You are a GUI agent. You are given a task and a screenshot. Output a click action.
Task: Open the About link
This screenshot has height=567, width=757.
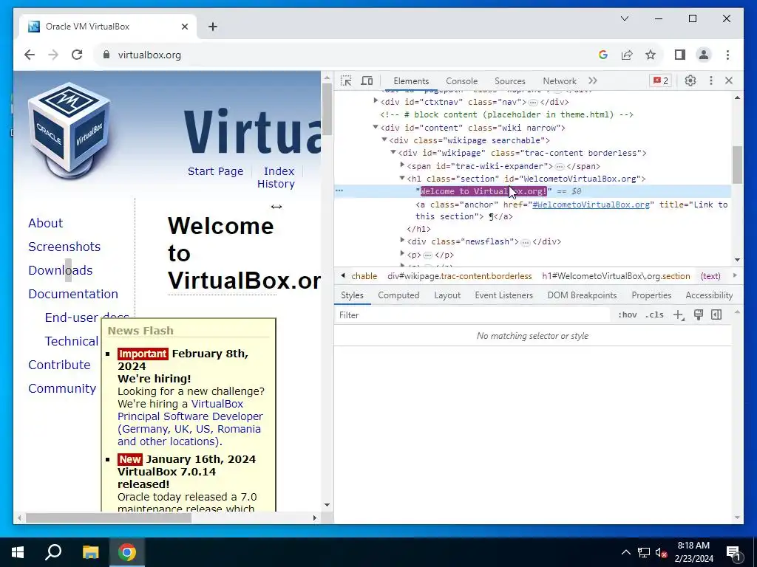point(45,223)
